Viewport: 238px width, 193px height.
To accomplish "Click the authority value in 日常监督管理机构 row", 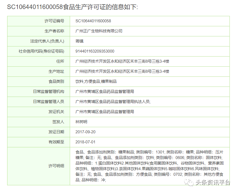I will pos(105,92).
